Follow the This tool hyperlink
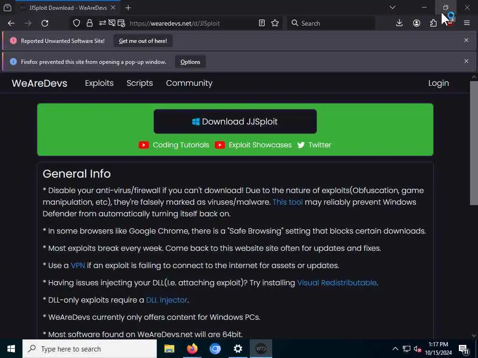Image resolution: width=478 pixels, height=358 pixels. [x=288, y=202]
